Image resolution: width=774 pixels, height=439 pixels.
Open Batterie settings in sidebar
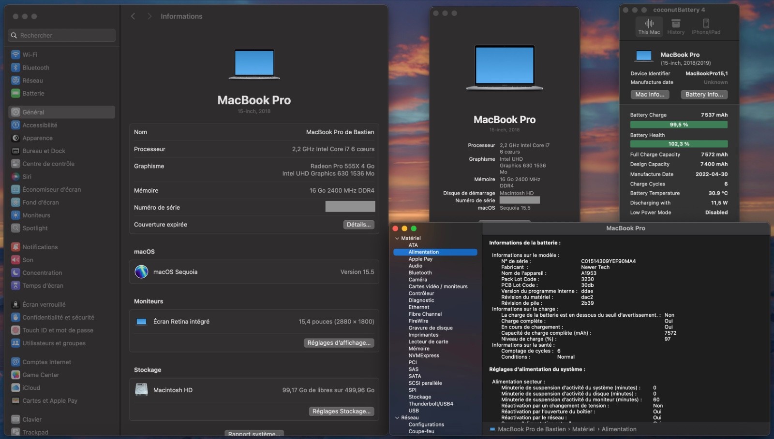[61, 94]
